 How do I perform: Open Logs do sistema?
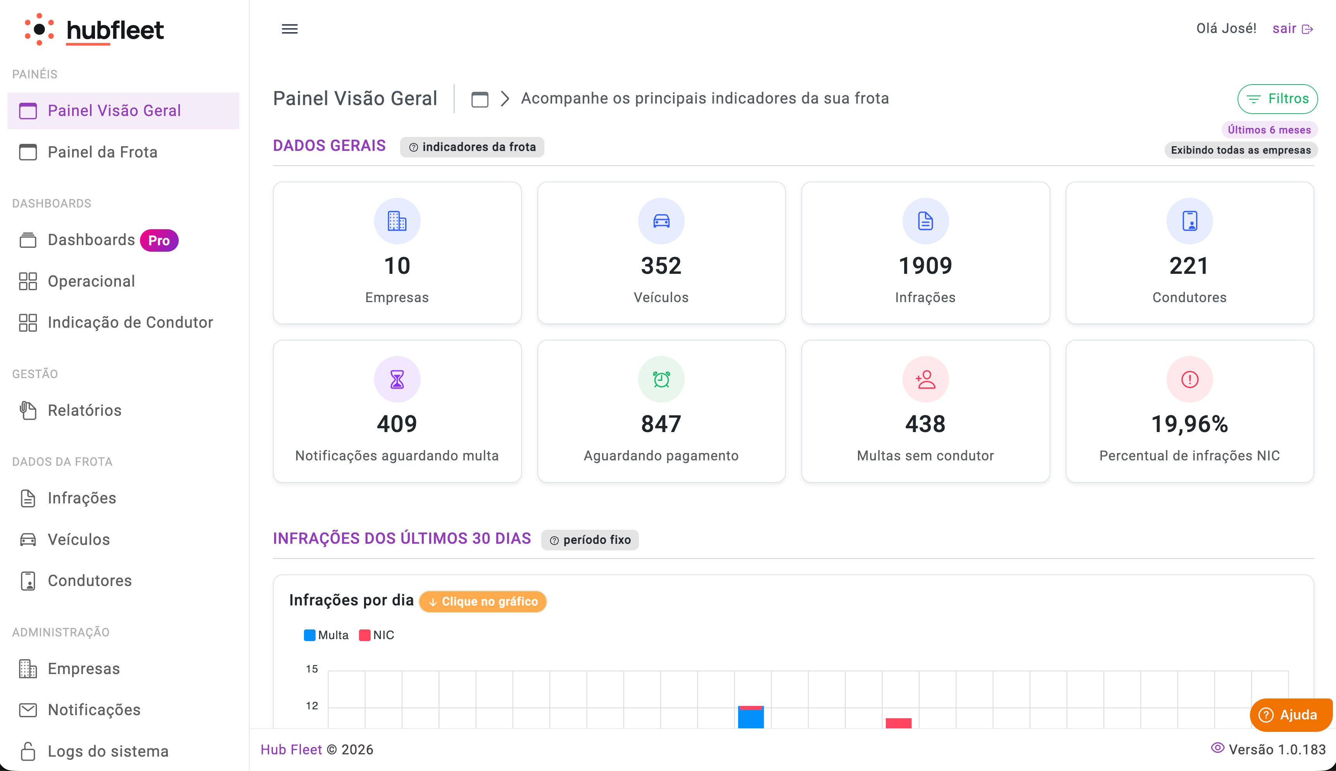(x=123, y=751)
